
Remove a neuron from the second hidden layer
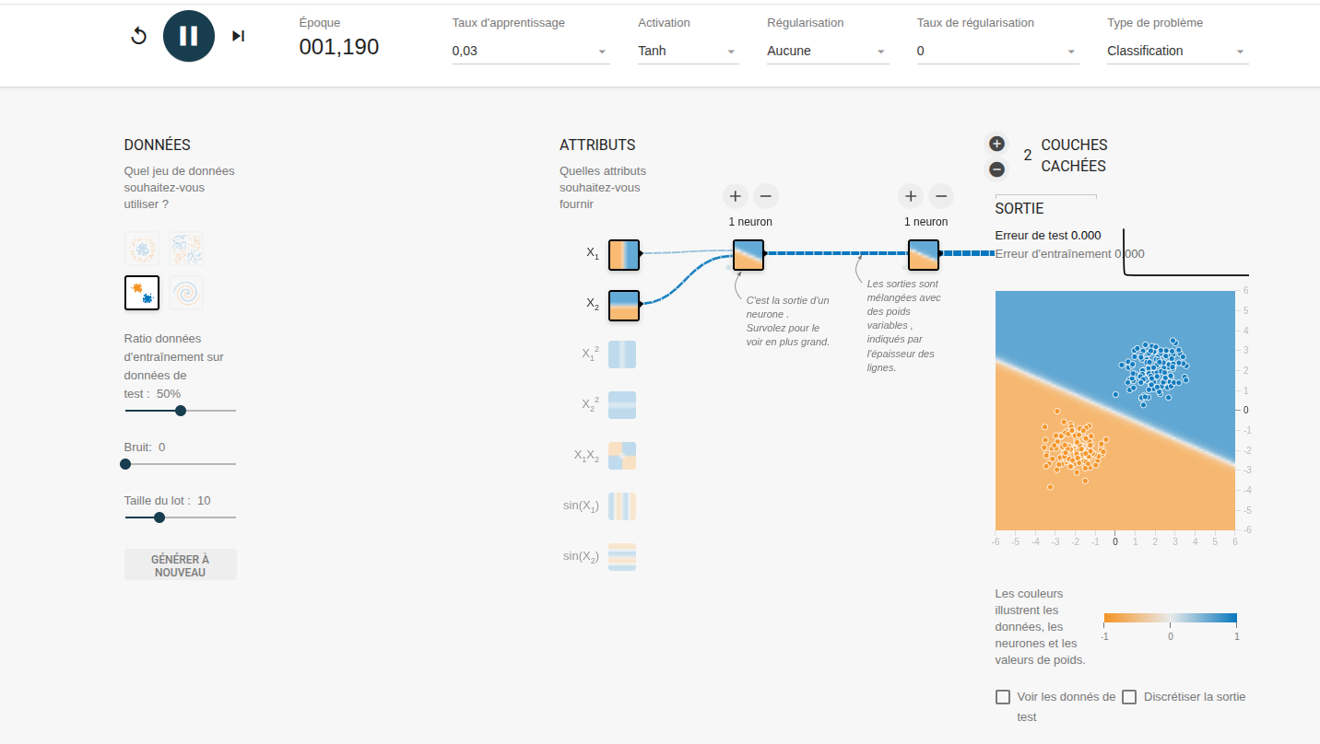(x=940, y=195)
